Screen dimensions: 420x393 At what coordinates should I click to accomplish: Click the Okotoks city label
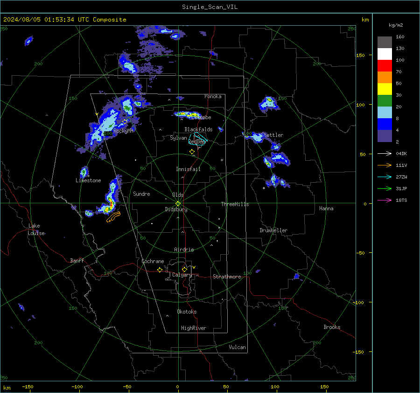[187, 312]
